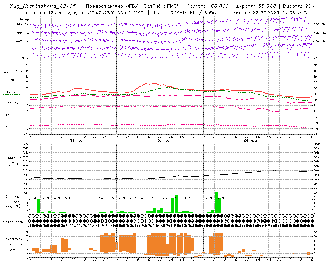Click the Модель COSMO-RU / 6.6км label
This screenshot has width=327, height=262.
coord(184,13)
